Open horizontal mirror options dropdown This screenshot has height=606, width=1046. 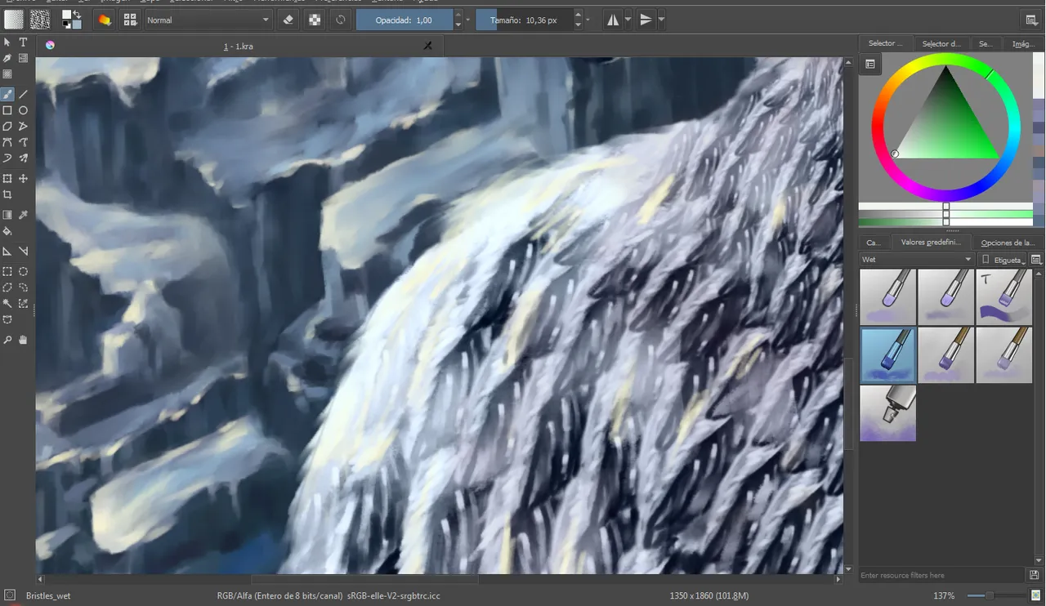tap(628, 20)
